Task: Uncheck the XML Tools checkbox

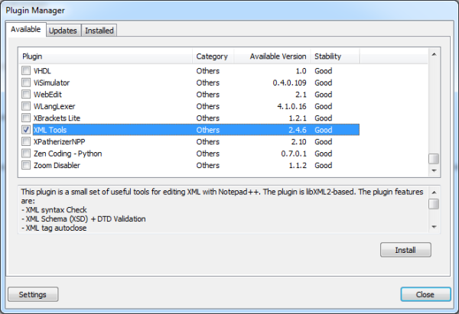Action: (26, 130)
